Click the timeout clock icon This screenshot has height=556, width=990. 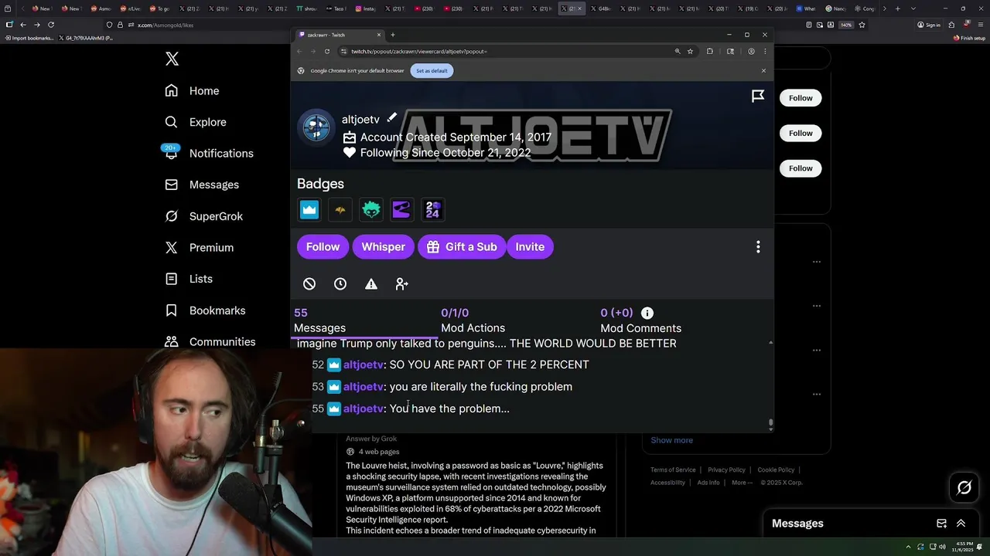click(x=340, y=284)
